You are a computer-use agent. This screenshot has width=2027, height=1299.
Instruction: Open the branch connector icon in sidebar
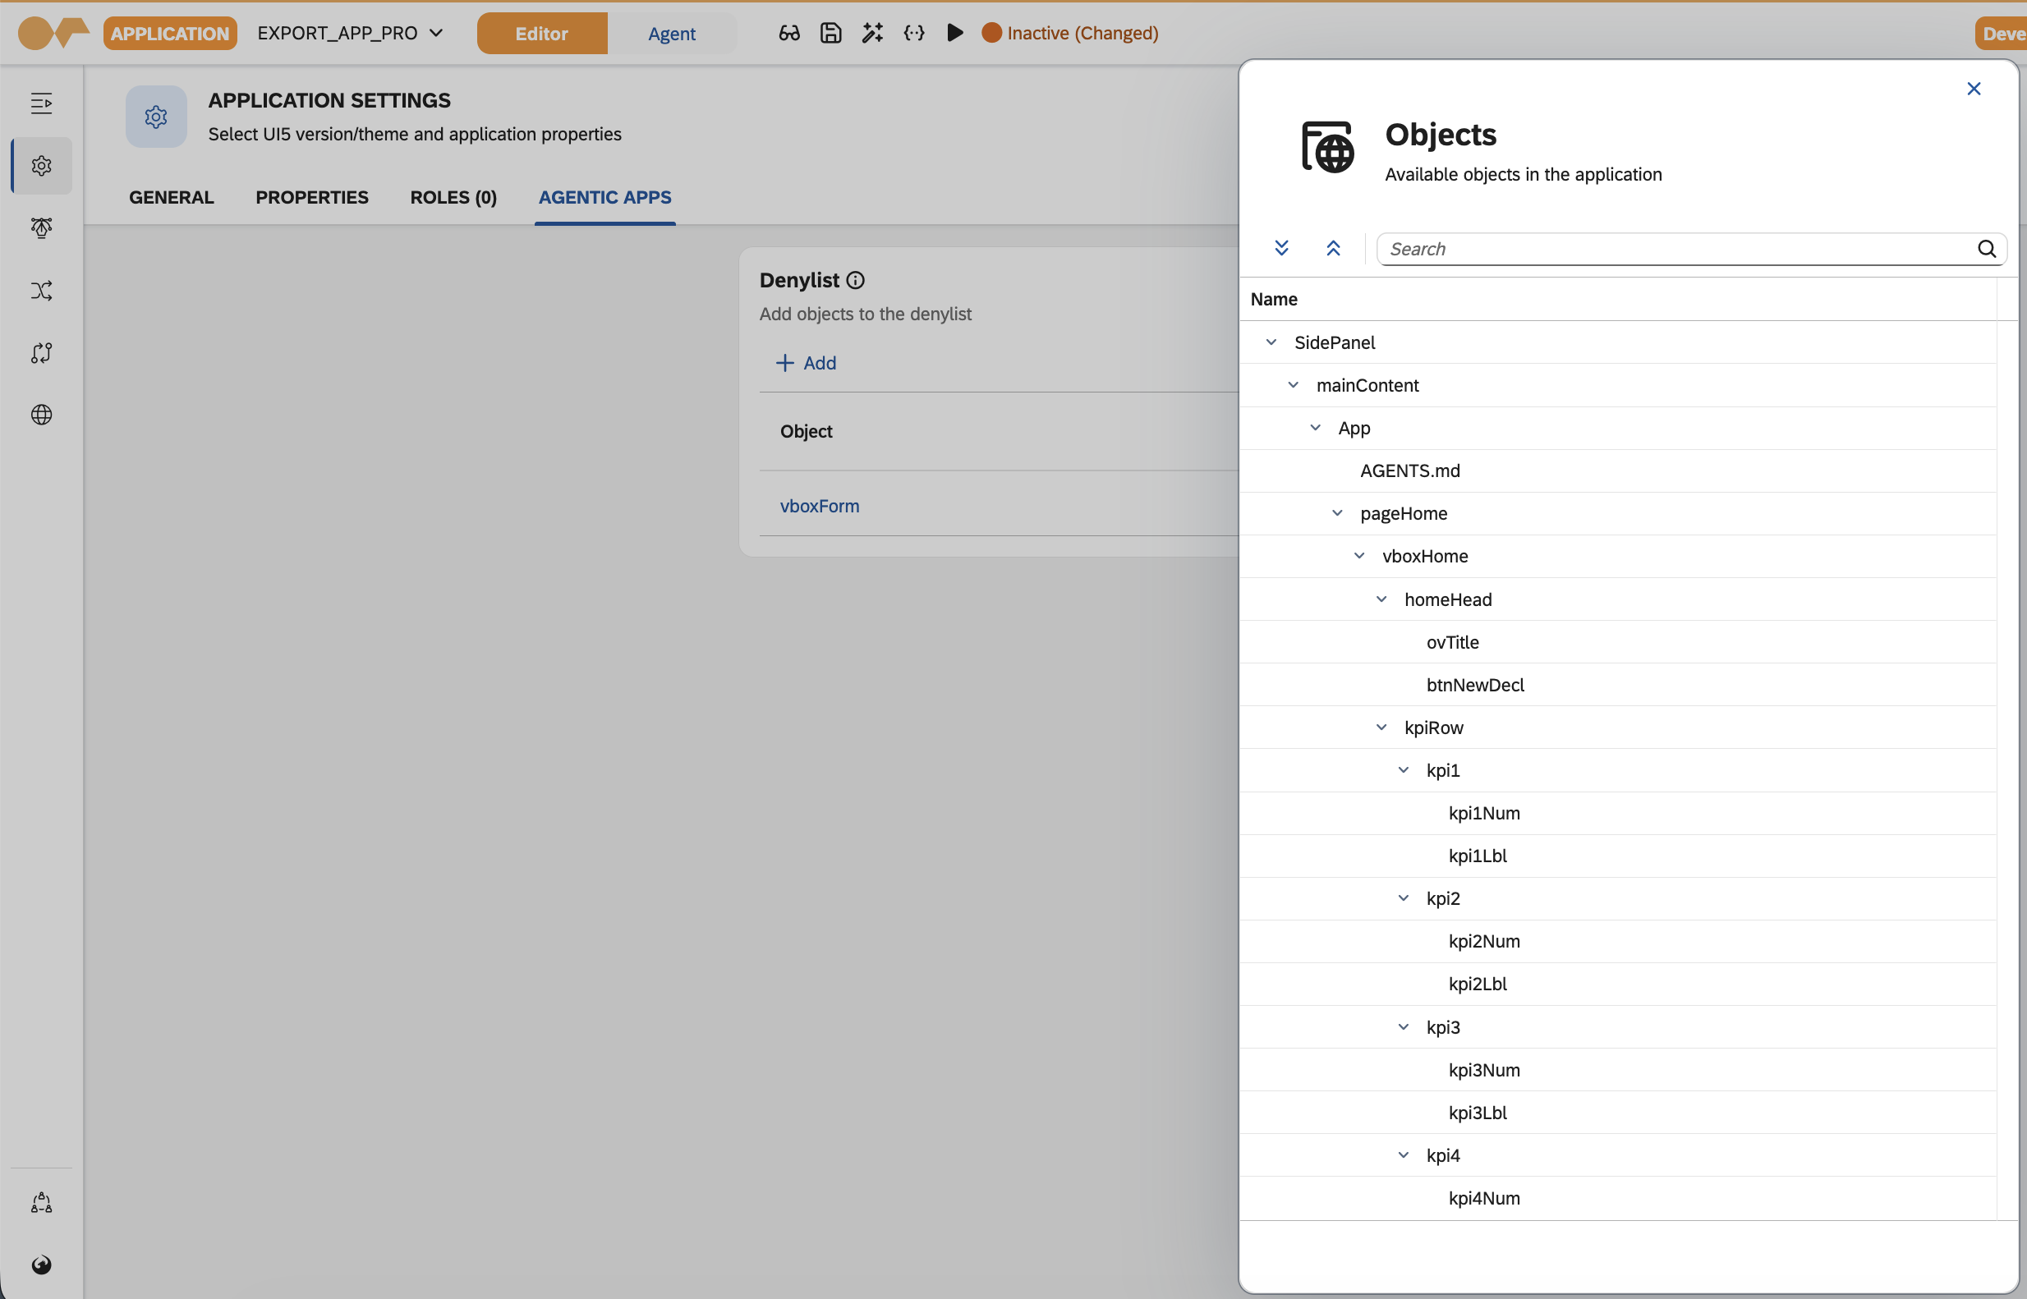(41, 352)
